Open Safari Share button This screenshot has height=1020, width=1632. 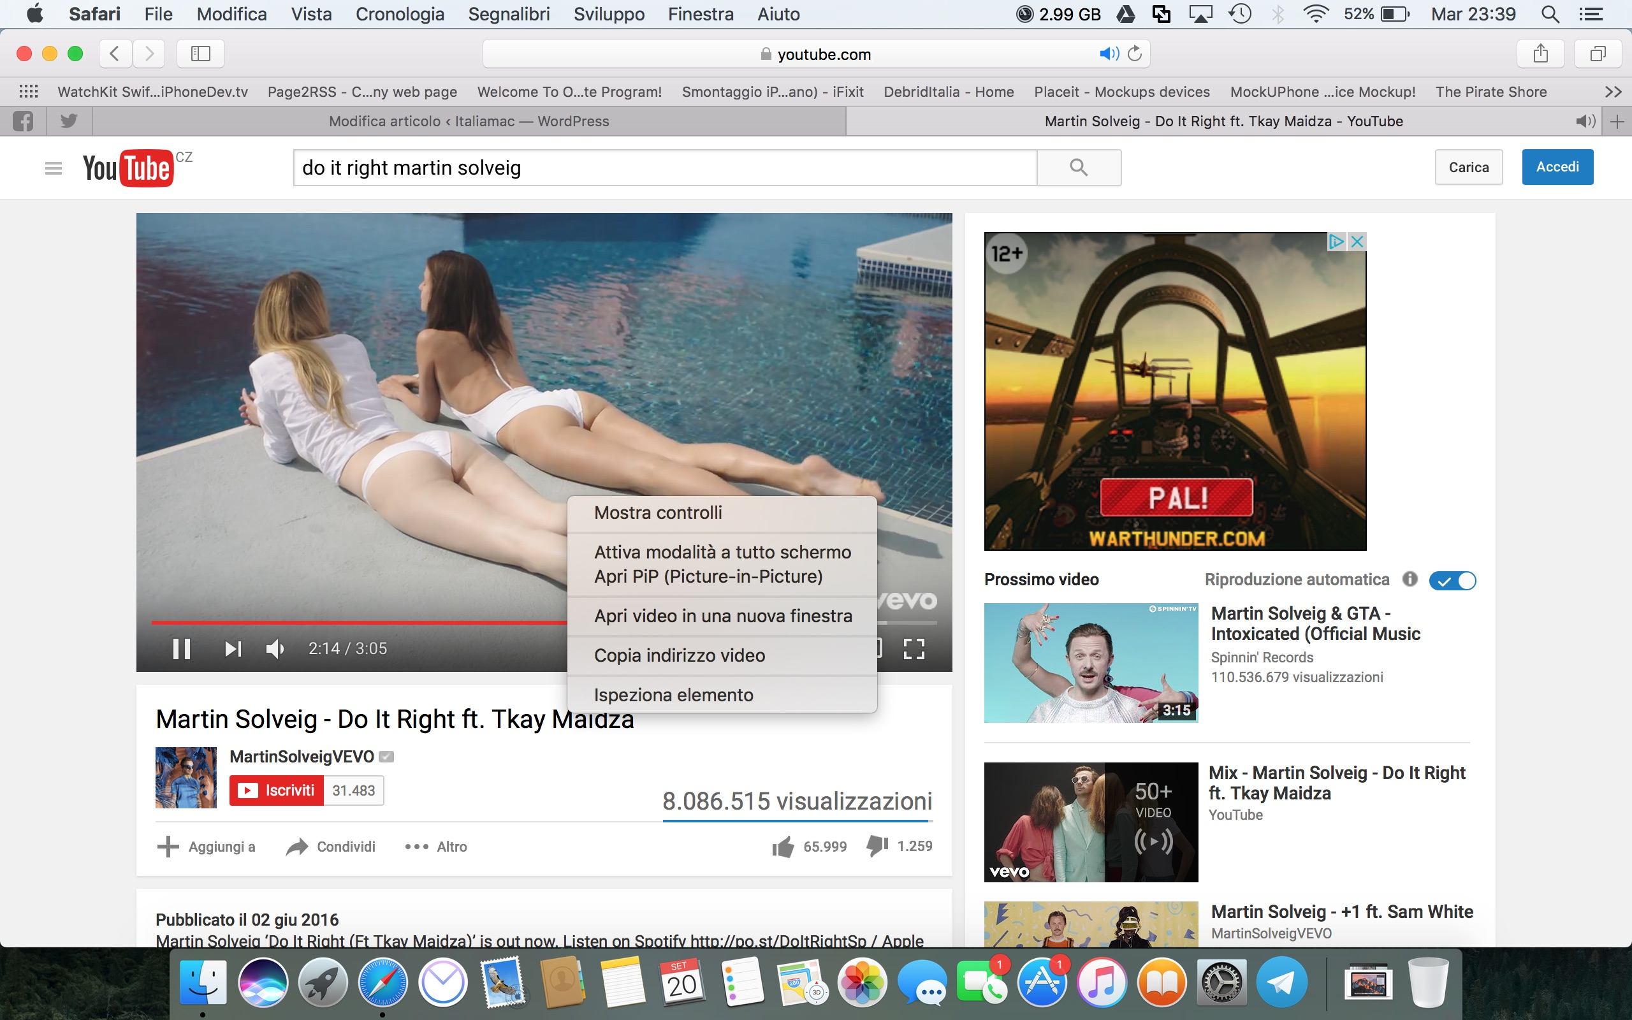1540,54
